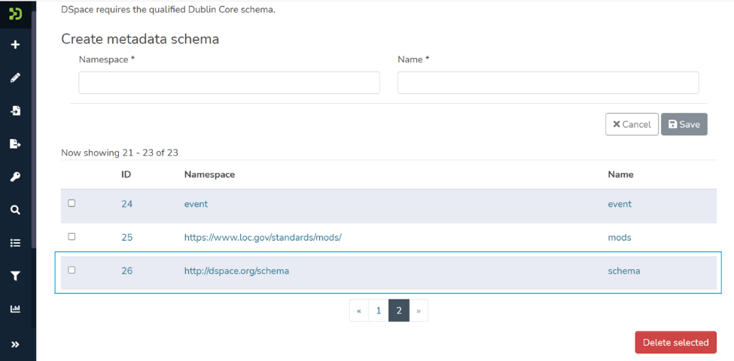734x361 pixels.
Task: Open the Import sidebar icon
Action: point(15,111)
